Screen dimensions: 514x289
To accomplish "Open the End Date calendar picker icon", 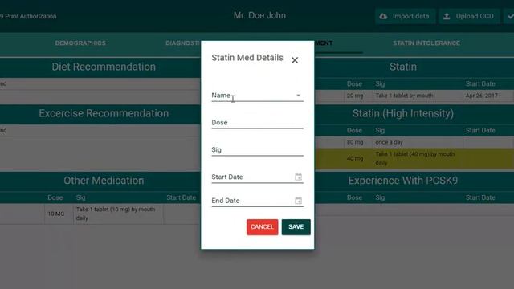I will coord(298,201).
